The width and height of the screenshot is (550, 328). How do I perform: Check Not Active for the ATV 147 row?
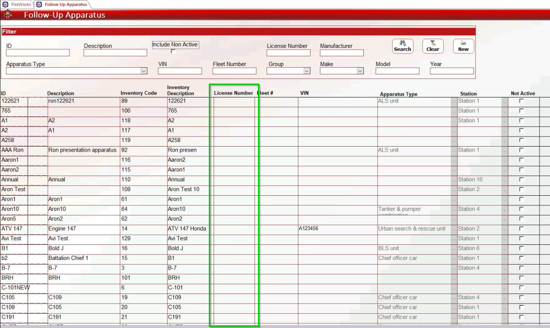click(521, 229)
